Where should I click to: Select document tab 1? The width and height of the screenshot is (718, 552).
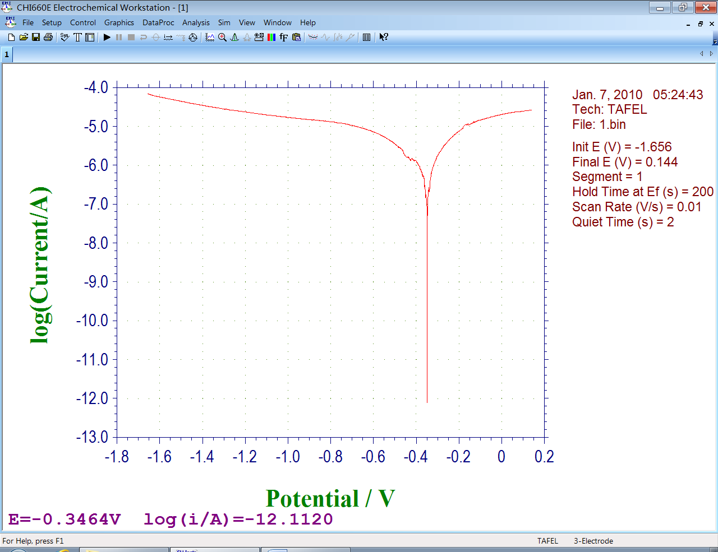click(7, 54)
